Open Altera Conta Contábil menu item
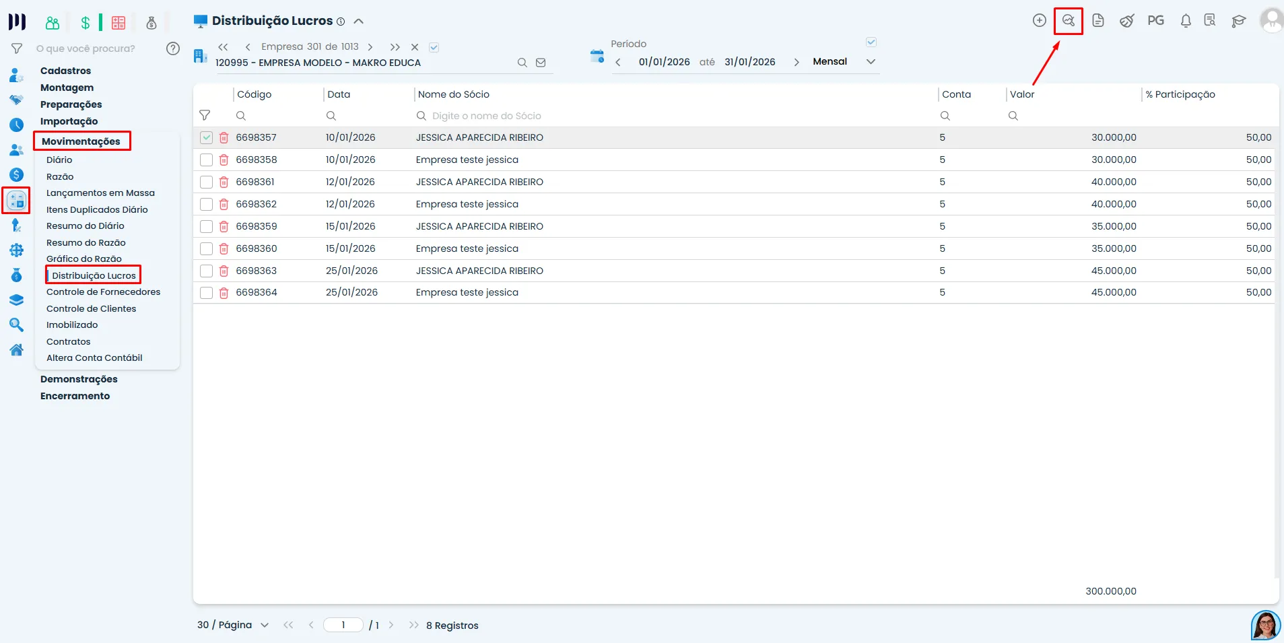1284x643 pixels. [x=94, y=358]
